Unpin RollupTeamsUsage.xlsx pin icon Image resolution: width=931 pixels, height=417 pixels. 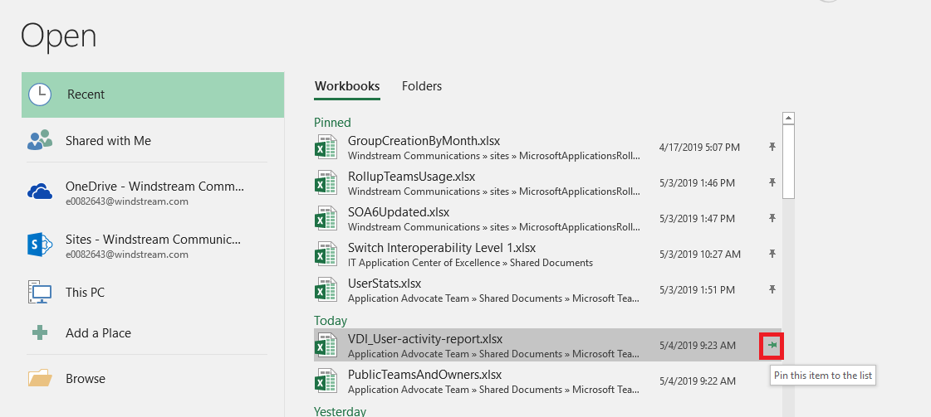(772, 182)
